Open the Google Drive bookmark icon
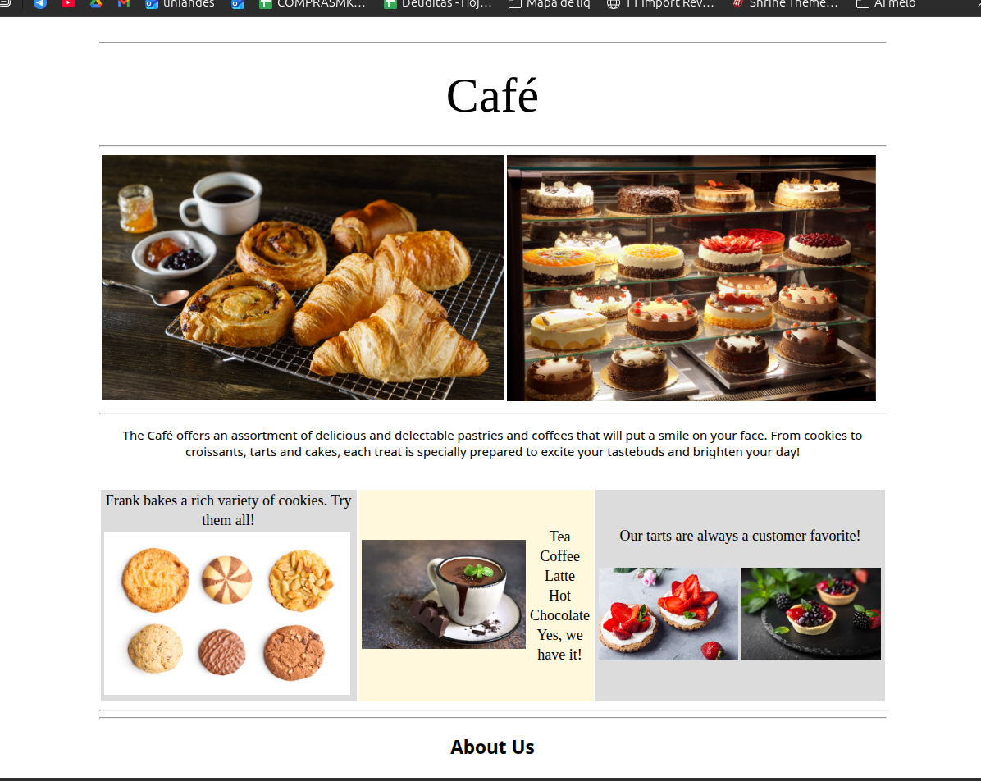Image resolution: width=981 pixels, height=781 pixels. (96, 4)
